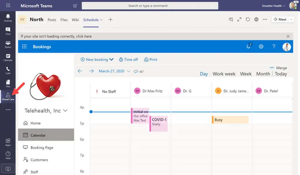Open Calendar in Teams sidebar
Screen dimensions: 300x175
(x=8, y=58)
